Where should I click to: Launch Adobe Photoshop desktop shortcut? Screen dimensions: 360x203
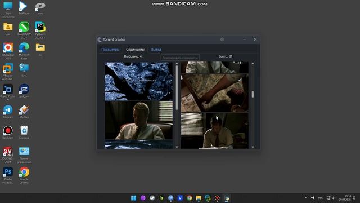(x=8, y=175)
